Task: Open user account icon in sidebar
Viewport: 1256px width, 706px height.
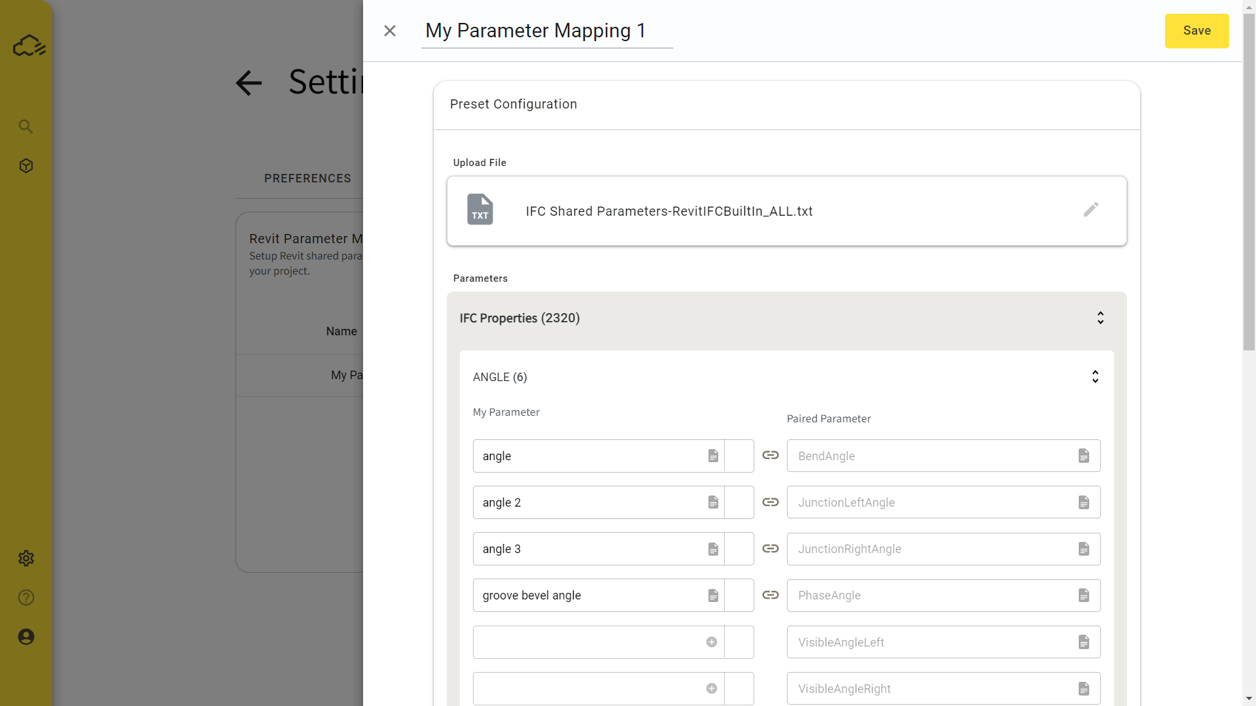Action: coord(26,637)
